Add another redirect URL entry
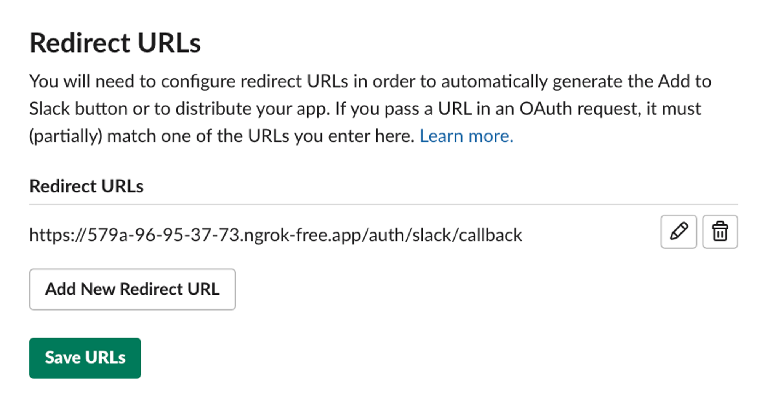 [x=133, y=289]
